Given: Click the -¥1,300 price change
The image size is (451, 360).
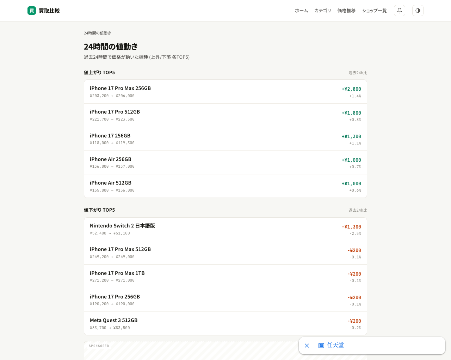Looking at the screenshot, I should [x=351, y=227].
